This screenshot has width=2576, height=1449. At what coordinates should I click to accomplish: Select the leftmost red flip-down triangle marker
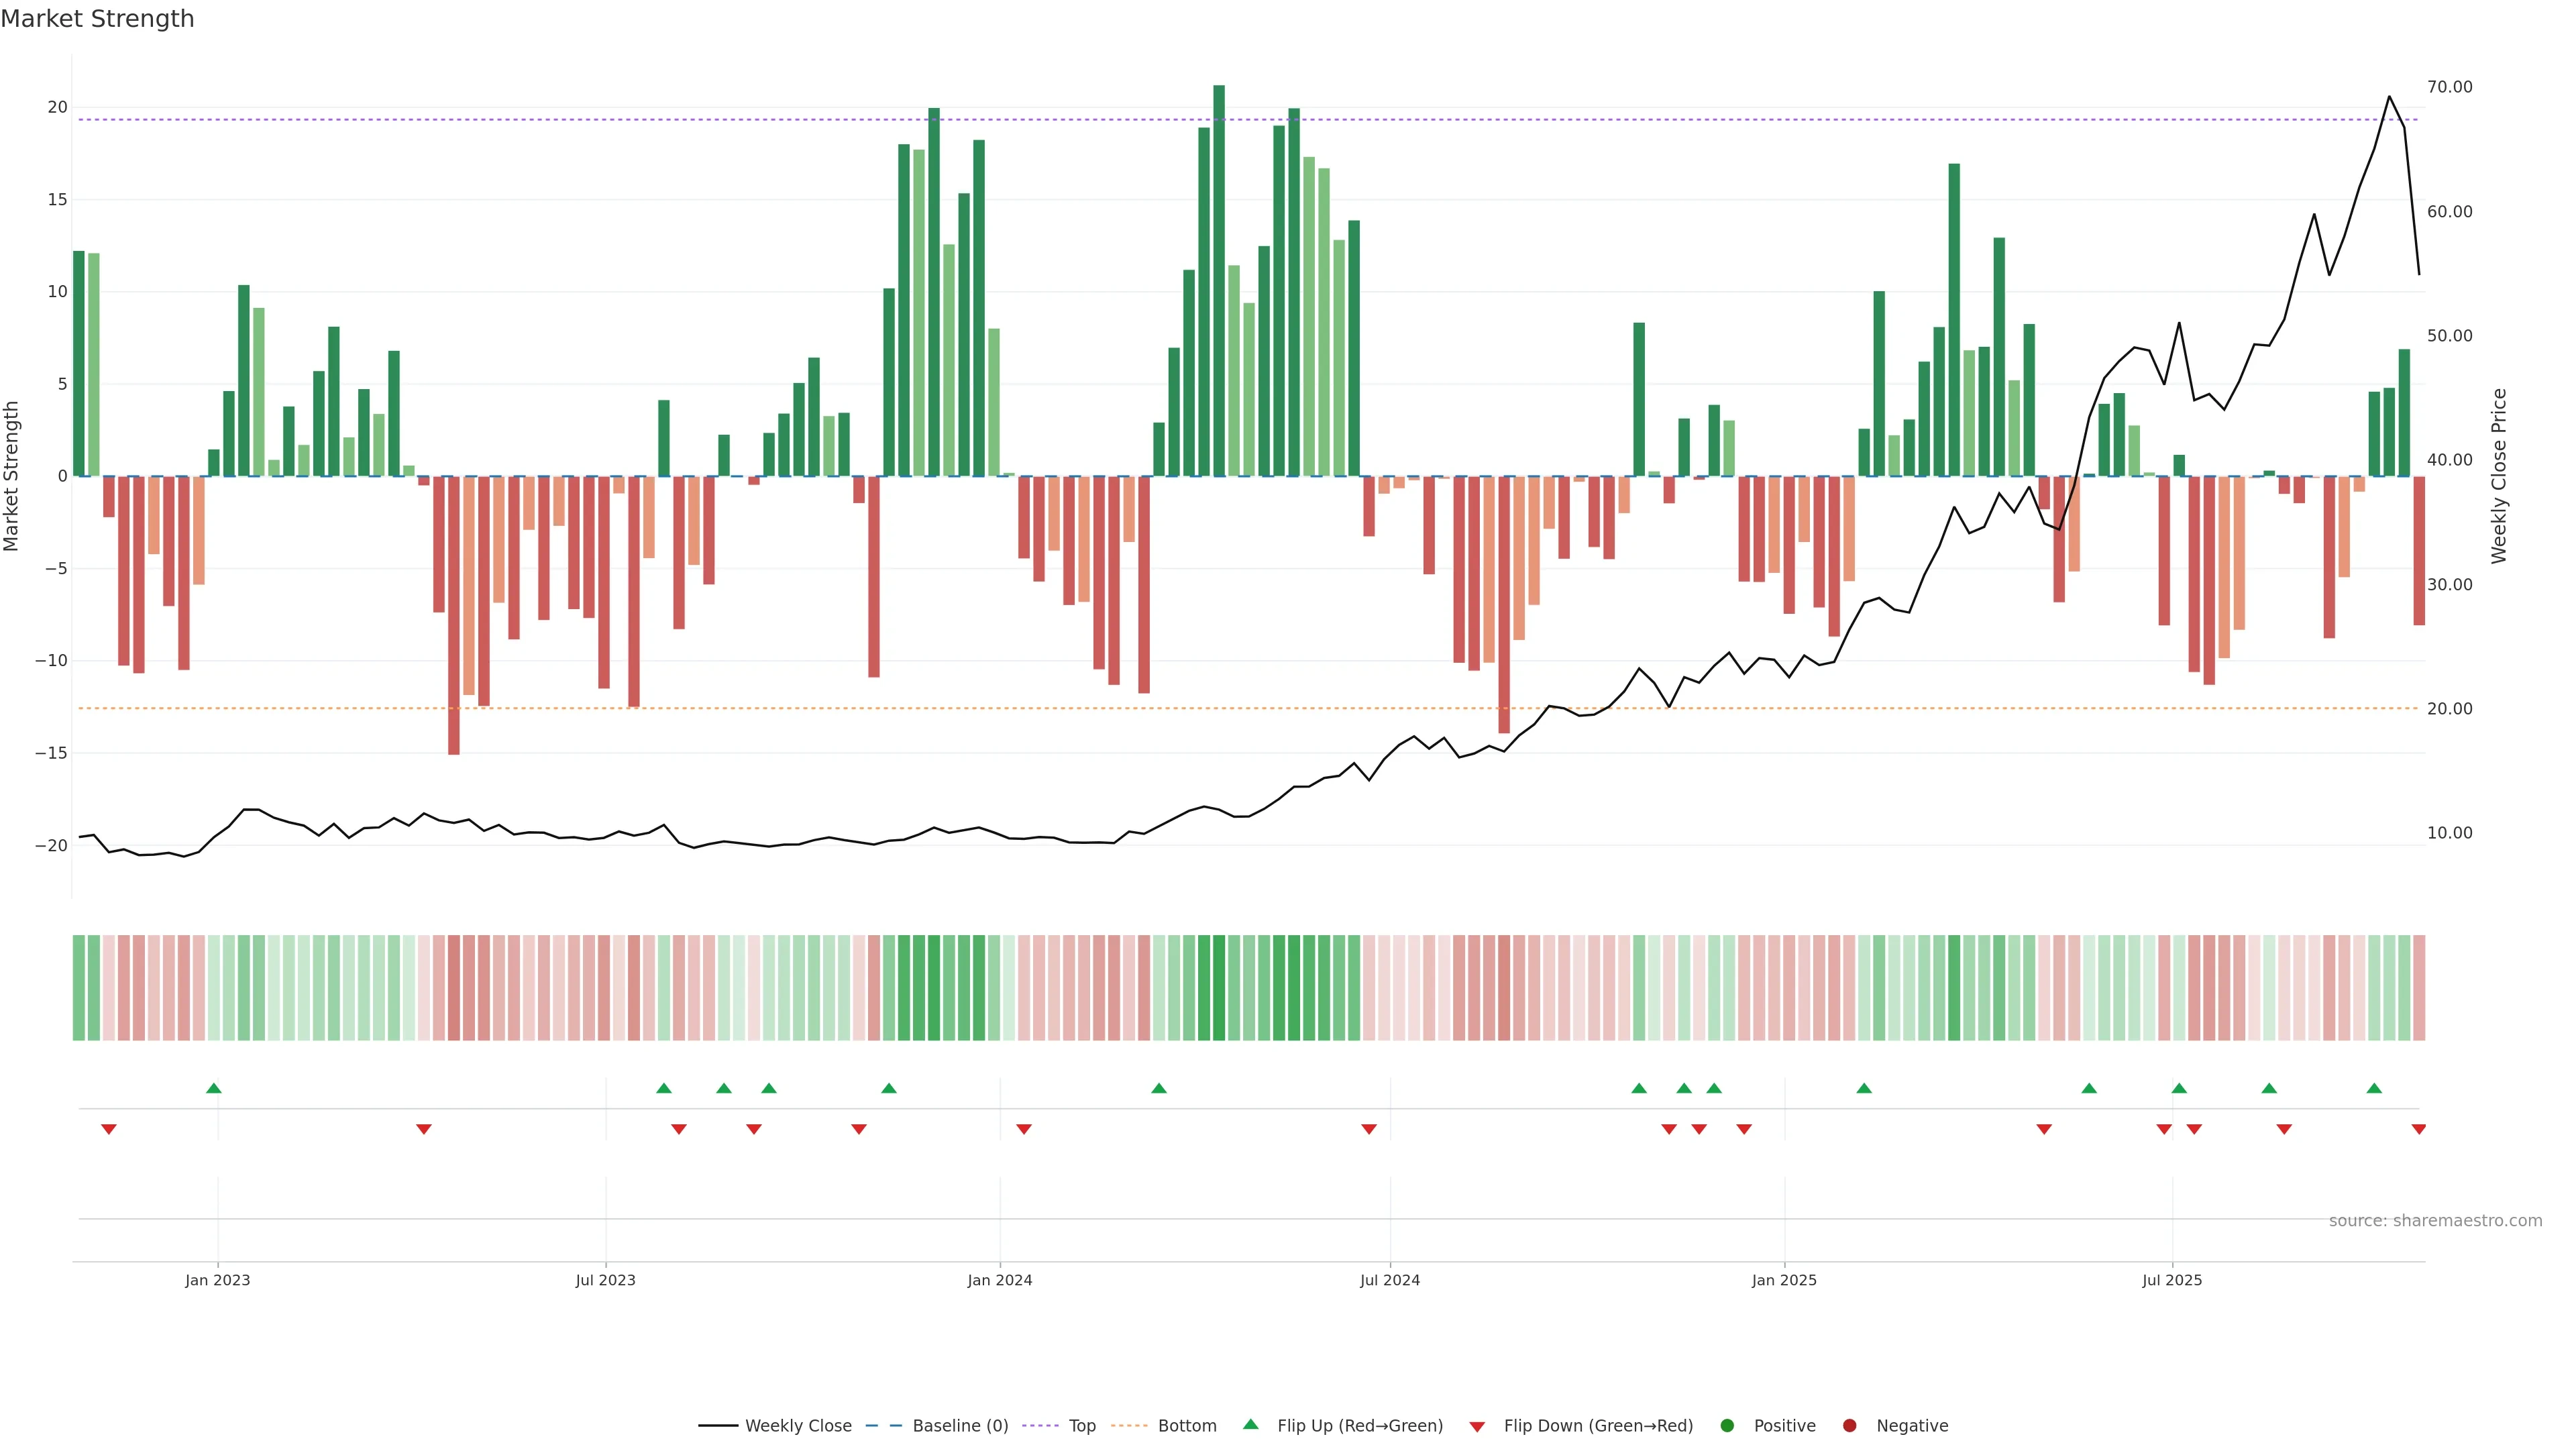pyautogui.click(x=109, y=1129)
